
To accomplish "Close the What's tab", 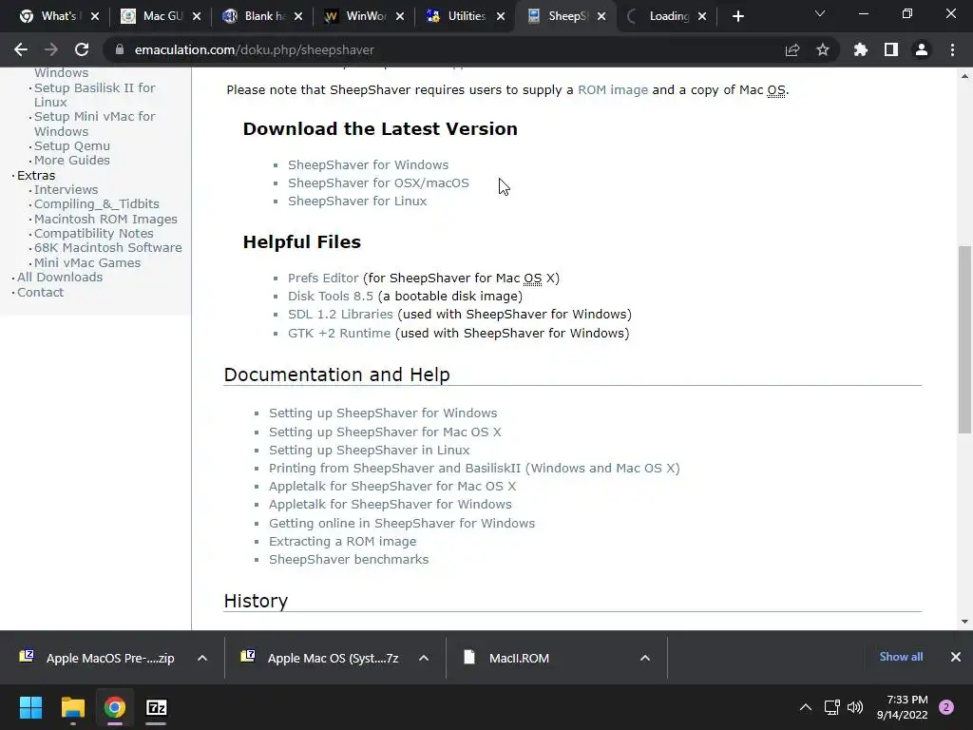I will click(x=95, y=16).
